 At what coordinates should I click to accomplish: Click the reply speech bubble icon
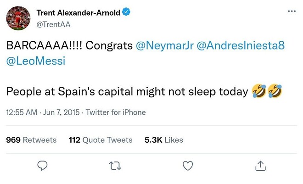pyautogui.click(x=43, y=165)
